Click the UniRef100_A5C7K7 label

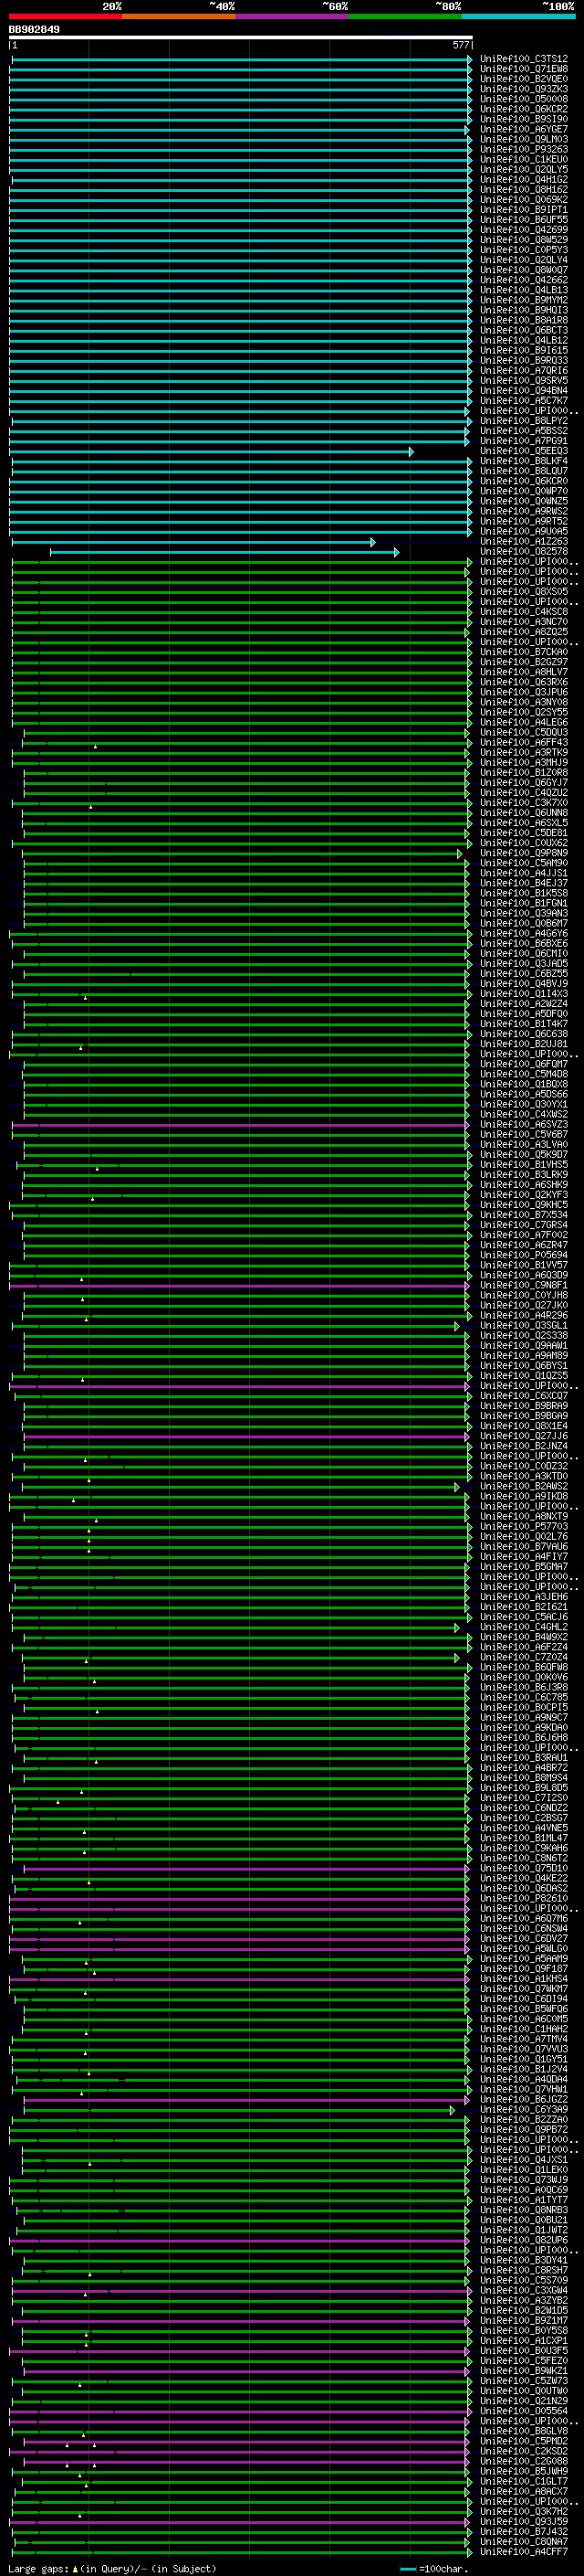coord(524,401)
